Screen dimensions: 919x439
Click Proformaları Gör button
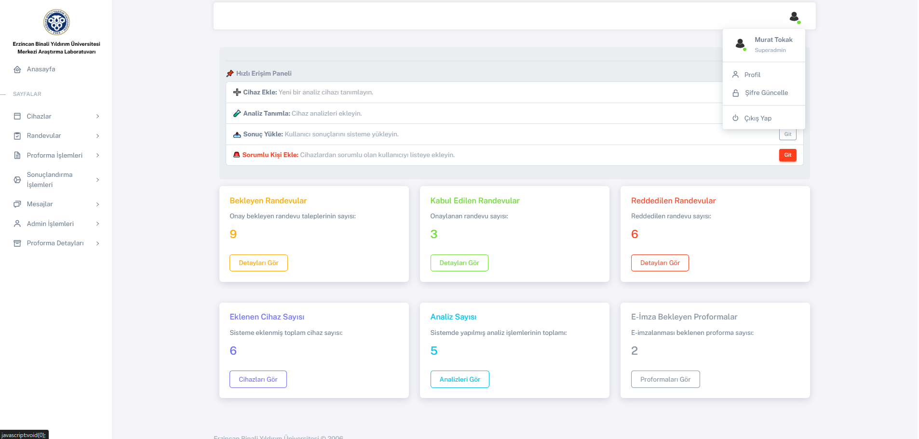[x=665, y=379]
